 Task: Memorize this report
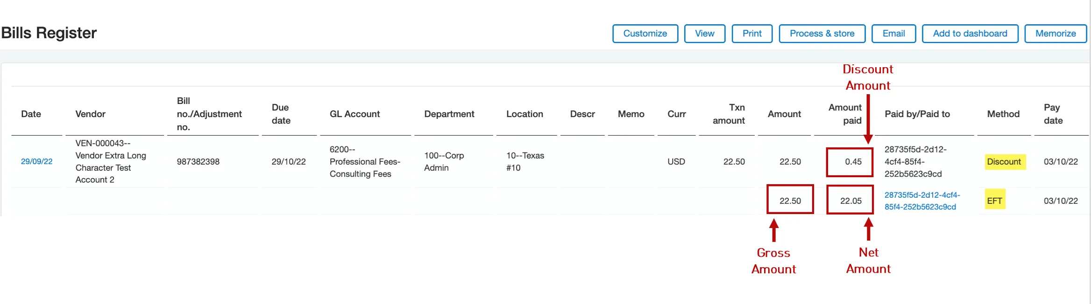pos(1056,34)
